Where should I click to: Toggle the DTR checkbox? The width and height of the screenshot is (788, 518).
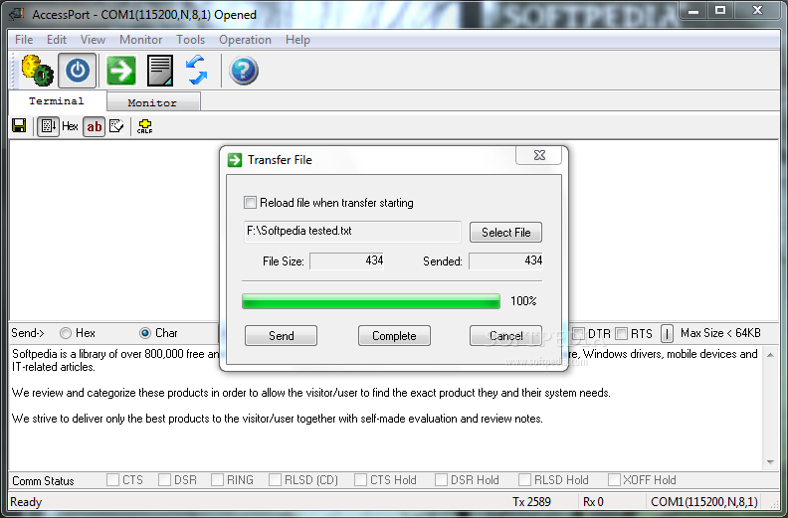tap(579, 334)
